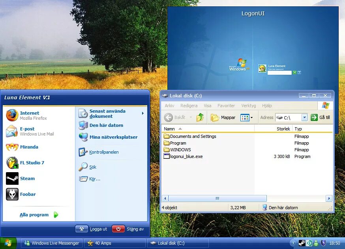Viewport: 345px width, 249px height.
Task: Click the green user tray icon
Action: tap(316, 243)
